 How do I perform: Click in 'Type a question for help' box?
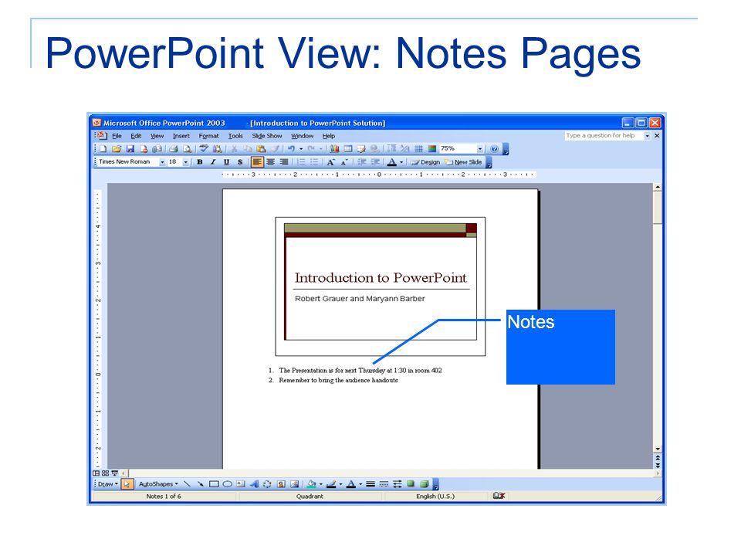pyautogui.click(x=604, y=135)
